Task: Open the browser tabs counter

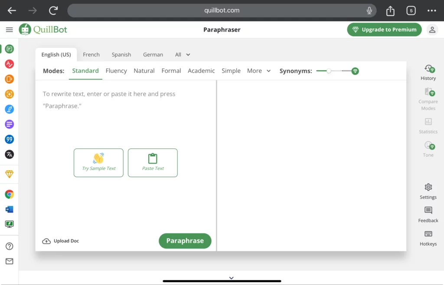Action: (411, 11)
